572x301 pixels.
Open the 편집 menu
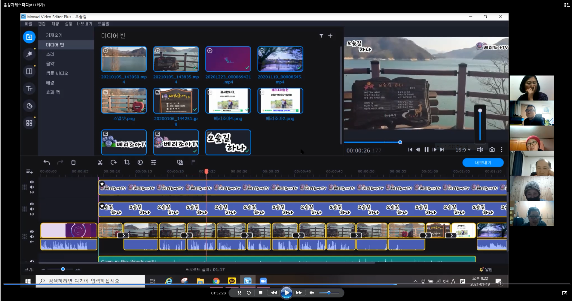tap(42, 24)
